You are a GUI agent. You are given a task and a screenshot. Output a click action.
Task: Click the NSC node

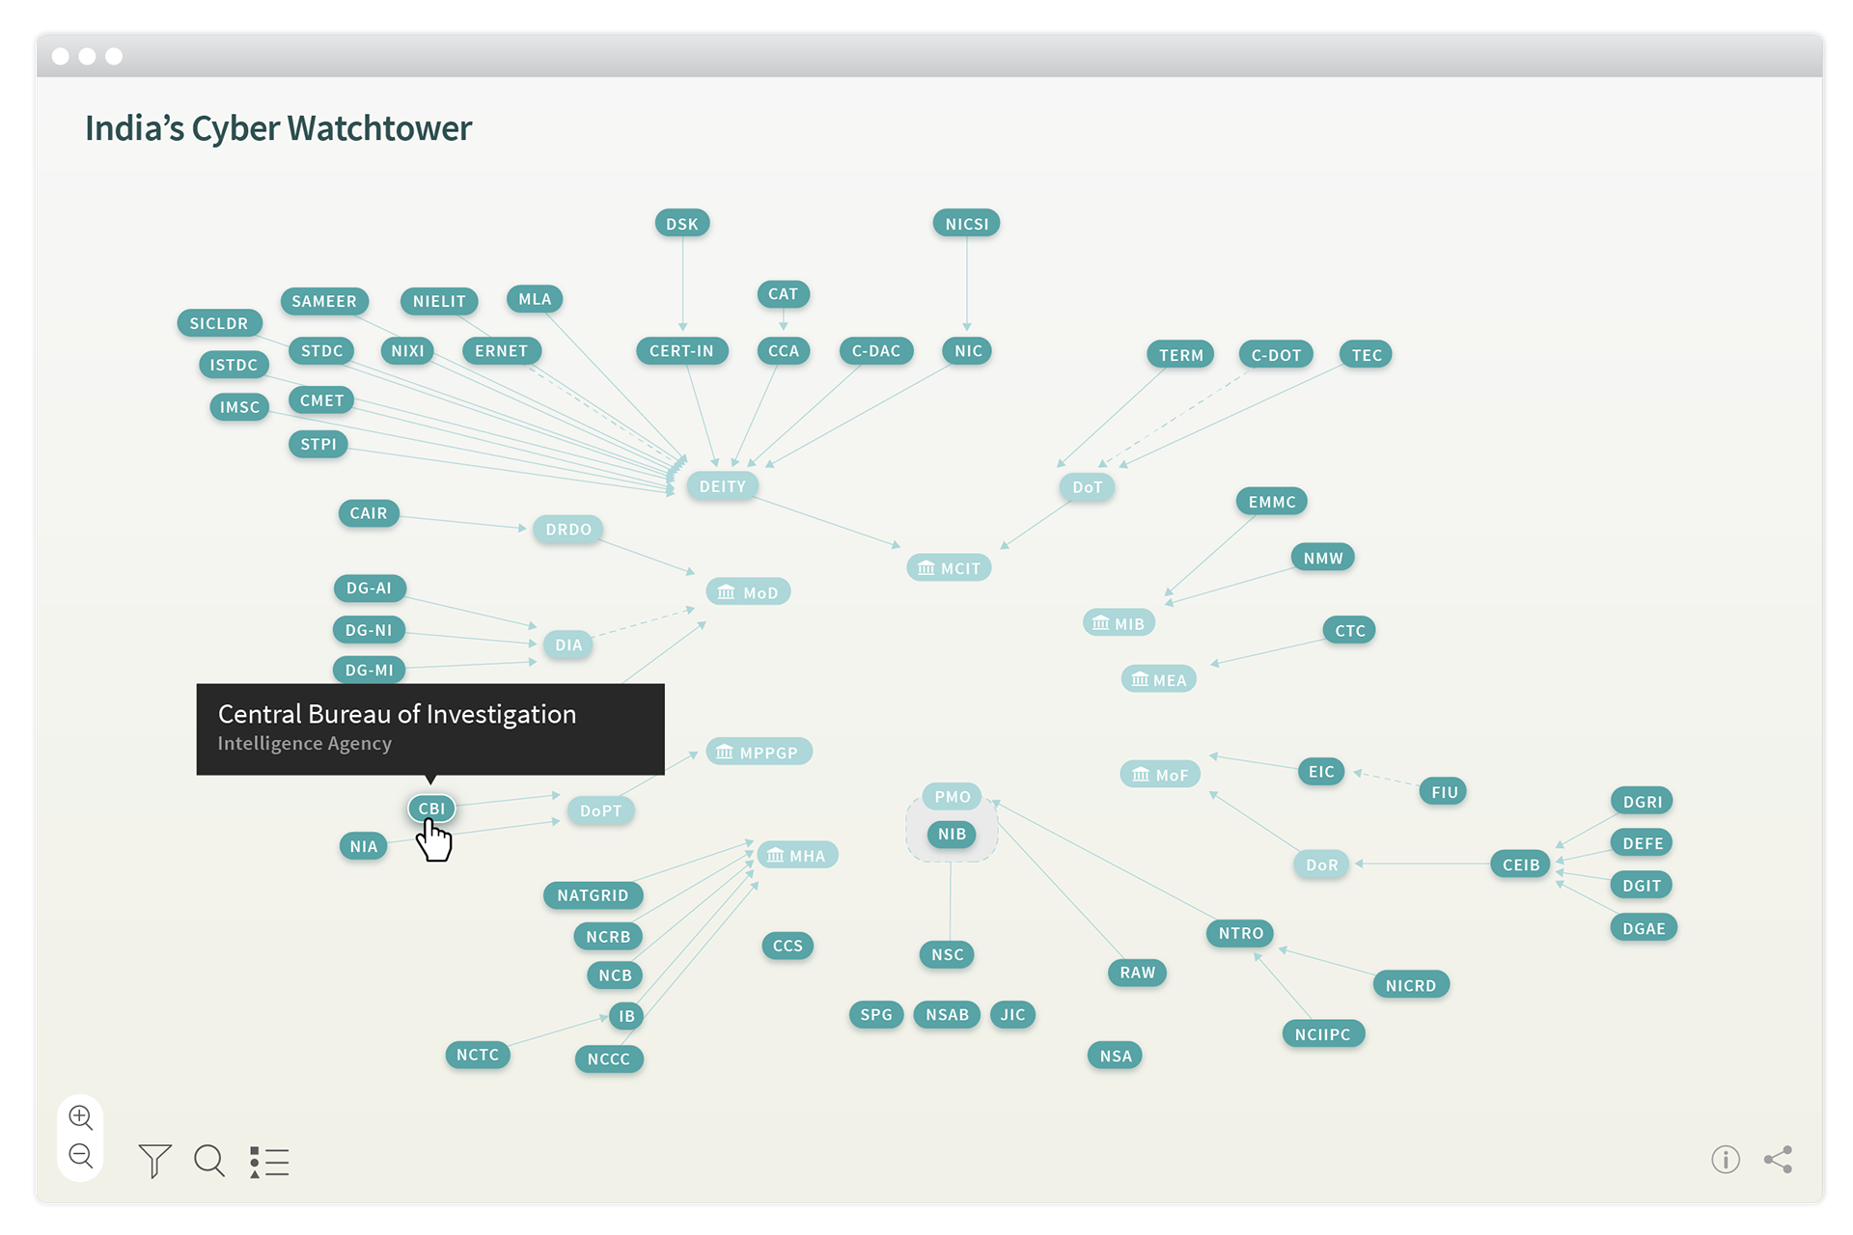pos(948,955)
